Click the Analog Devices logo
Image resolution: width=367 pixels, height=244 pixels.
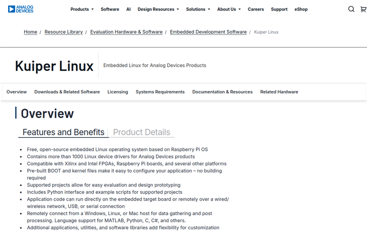[x=21, y=9]
